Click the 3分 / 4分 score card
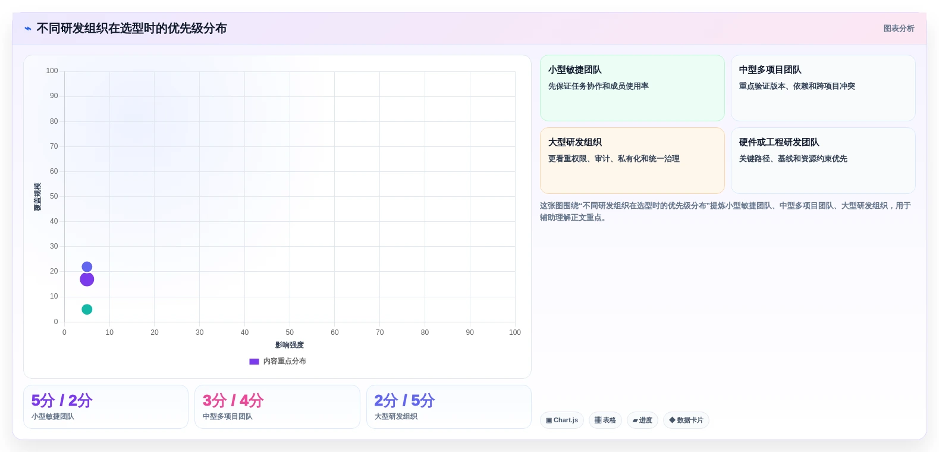Screen dimensions: 939x452 click(277, 407)
